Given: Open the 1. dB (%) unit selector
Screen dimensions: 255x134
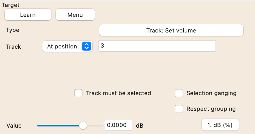Looking at the screenshot, I should [220, 125].
